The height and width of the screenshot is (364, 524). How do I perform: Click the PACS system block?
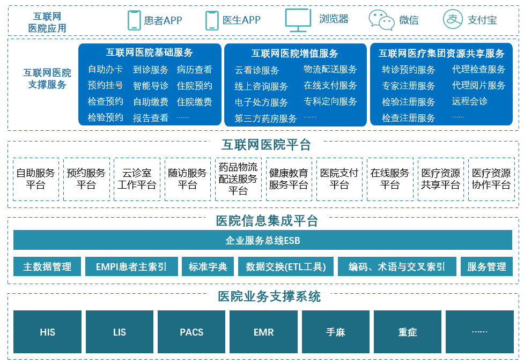(x=191, y=332)
